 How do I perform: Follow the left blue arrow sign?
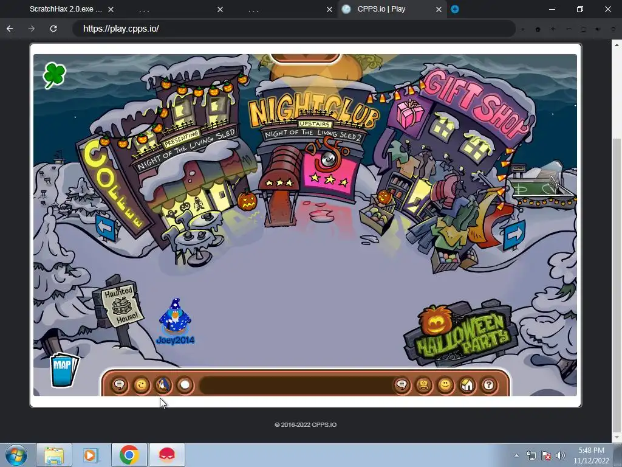pyautogui.click(x=105, y=227)
